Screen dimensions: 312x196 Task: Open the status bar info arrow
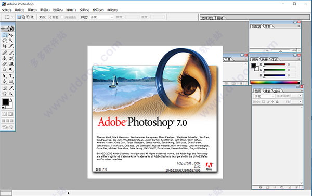(x=69, y=193)
